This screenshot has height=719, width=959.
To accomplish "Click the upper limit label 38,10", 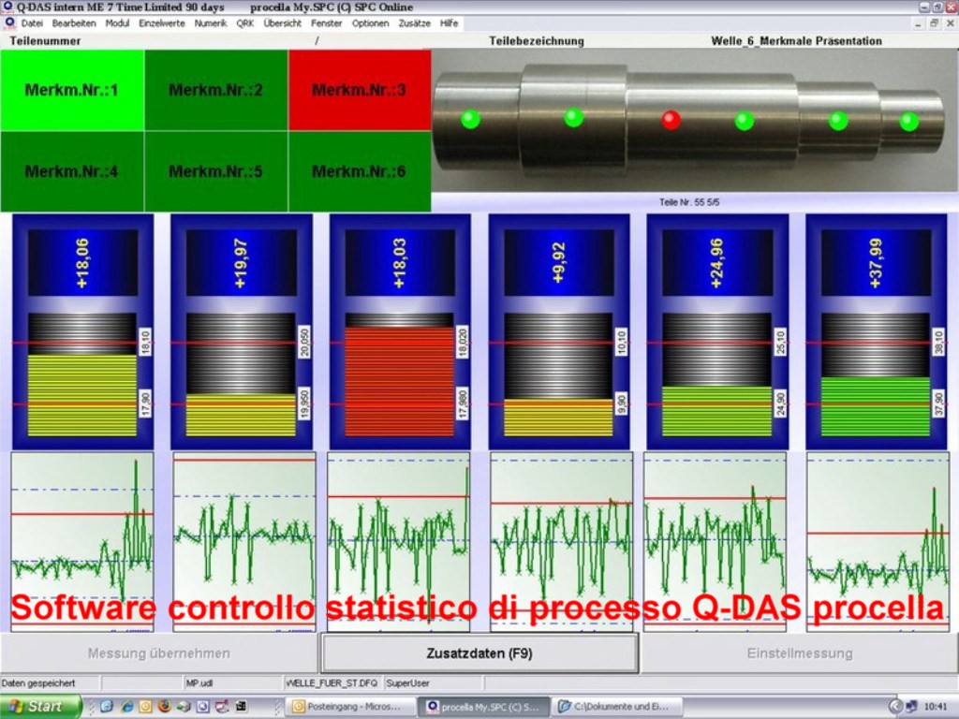I will [x=938, y=343].
